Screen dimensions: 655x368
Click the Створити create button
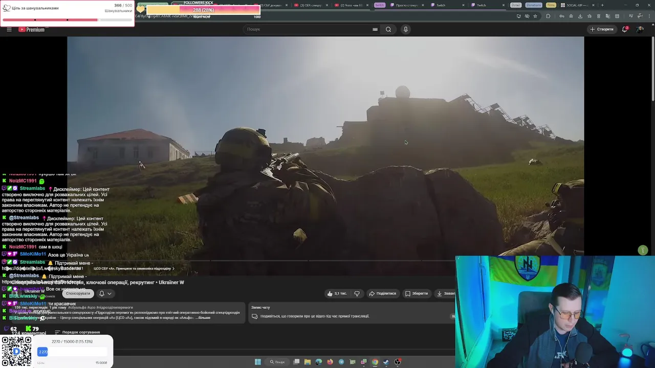[602, 29]
